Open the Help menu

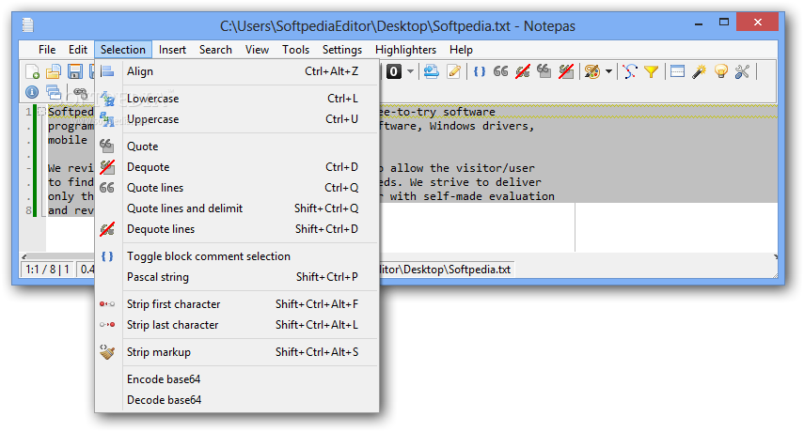461,50
